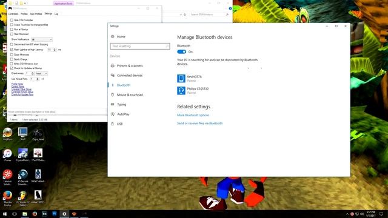This screenshot has width=388, height=218.
Task: Enable Hide DS4 Controller checkbox
Action: coord(12,20)
